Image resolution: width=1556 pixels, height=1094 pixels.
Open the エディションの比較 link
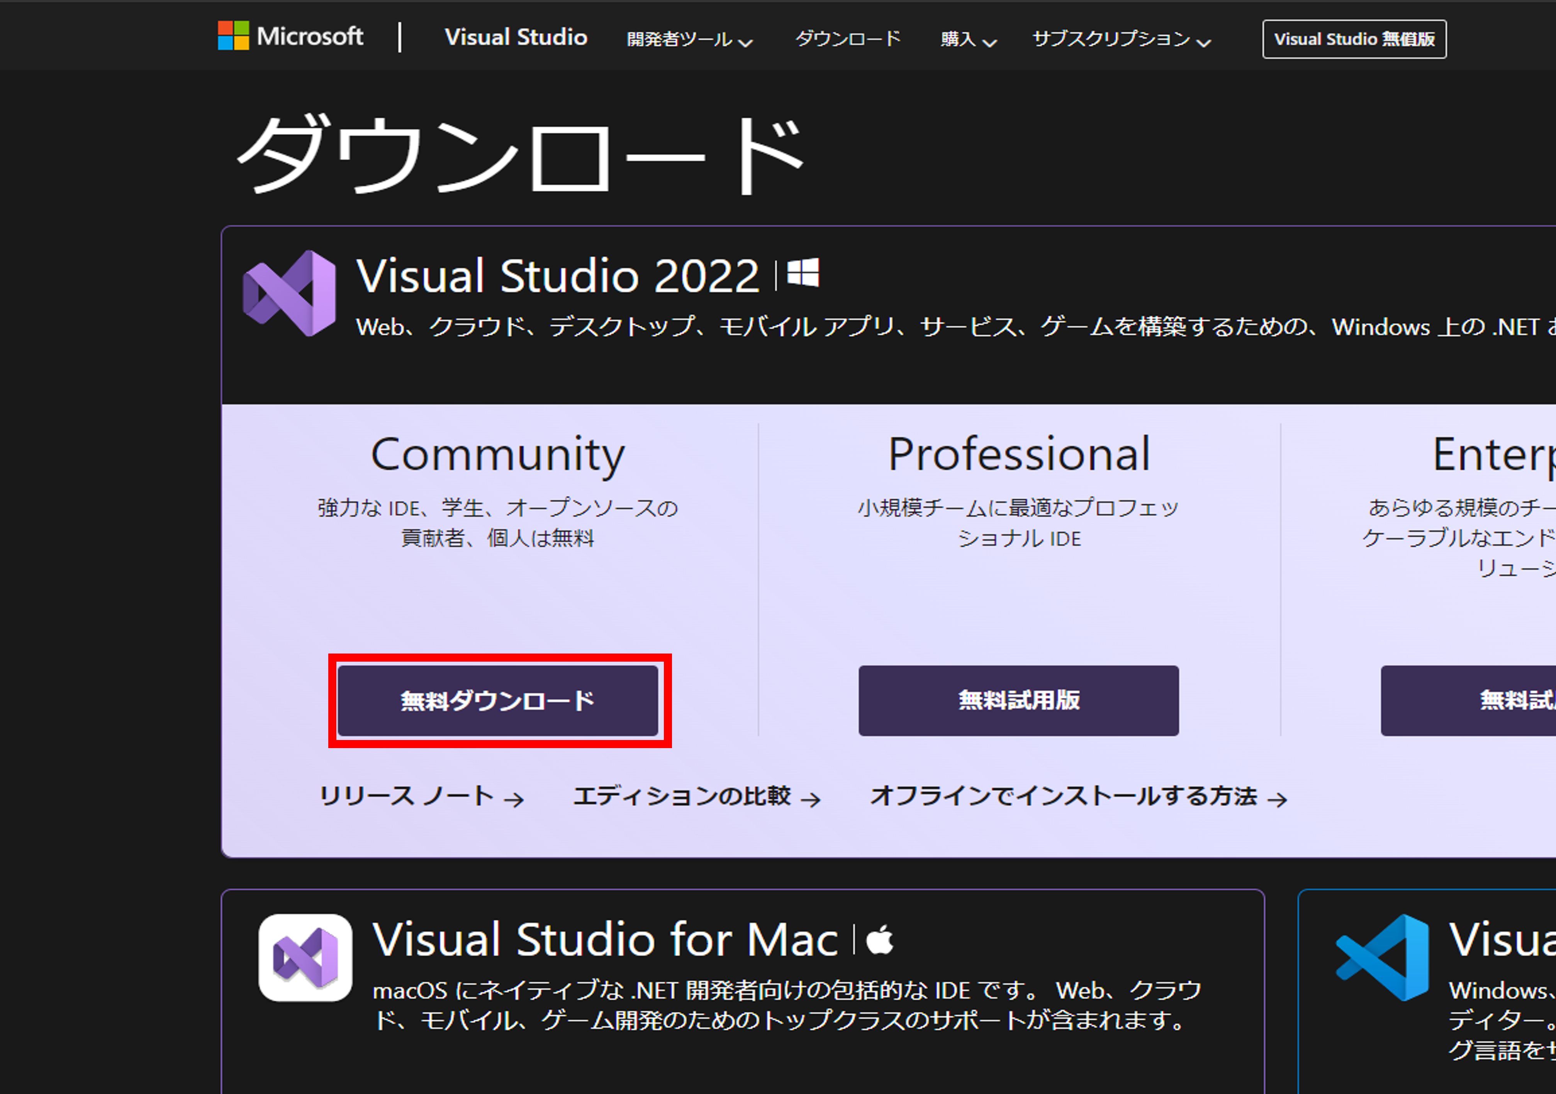[697, 796]
